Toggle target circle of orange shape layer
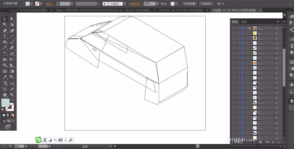This screenshot has width=294, height=149. pyautogui.click(x=277, y=63)
